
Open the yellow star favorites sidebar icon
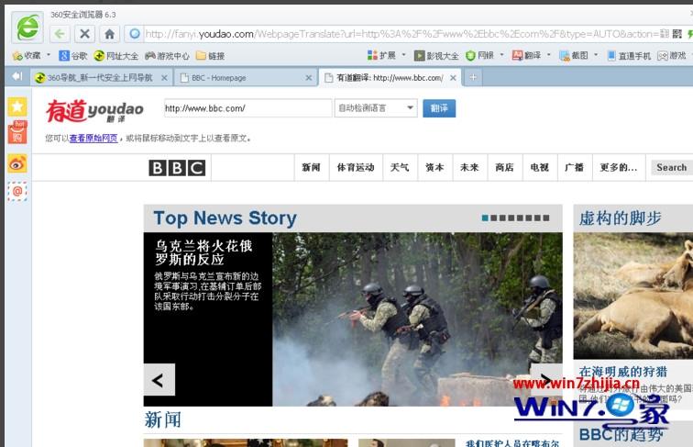coord(17,106)
